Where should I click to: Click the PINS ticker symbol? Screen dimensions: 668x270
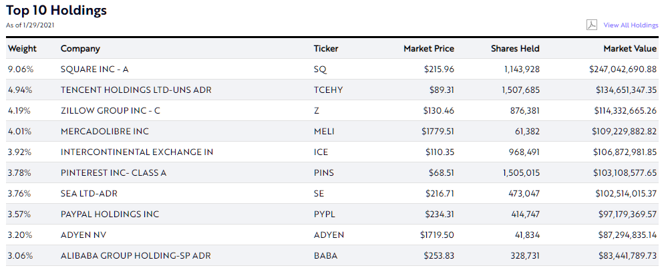coord(324,172)
